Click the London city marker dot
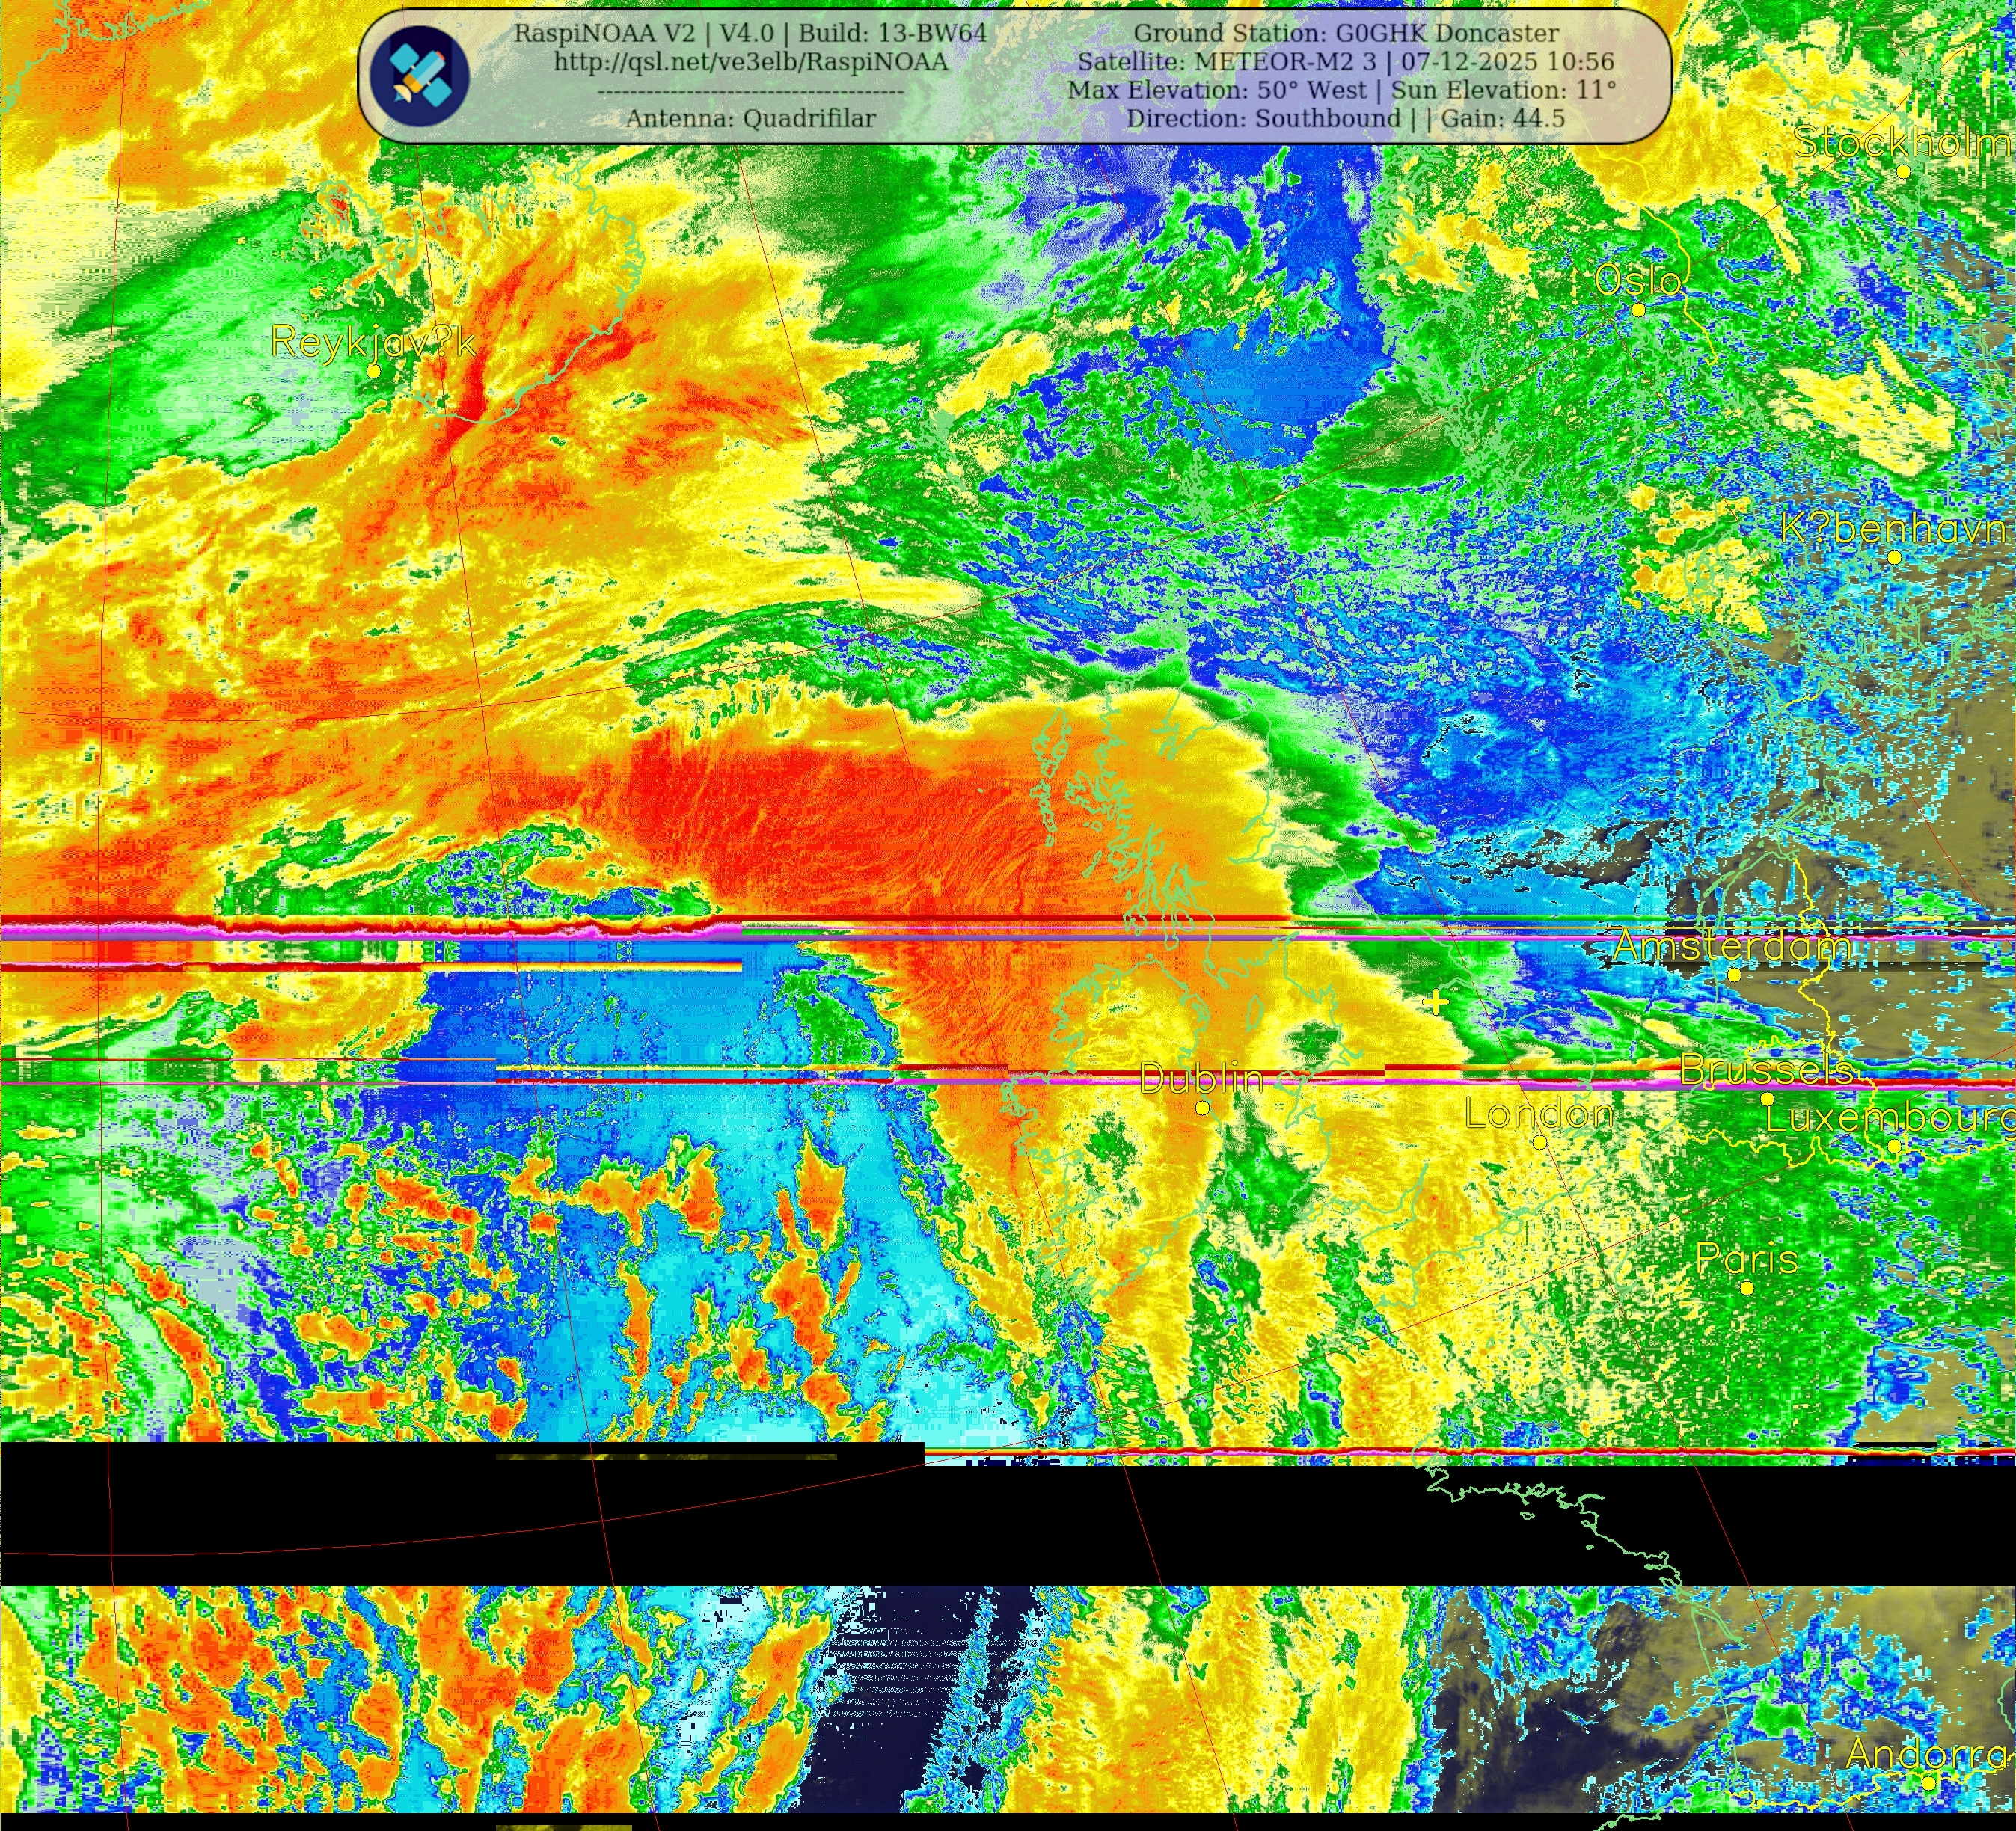 click(1540, 1142)
